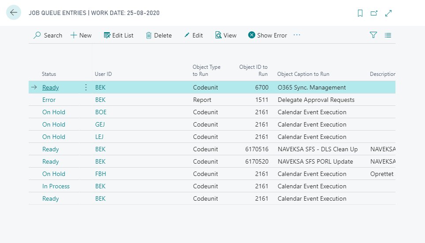Open the Error status link
Screen dimensions: 425x243
[49, 100]
